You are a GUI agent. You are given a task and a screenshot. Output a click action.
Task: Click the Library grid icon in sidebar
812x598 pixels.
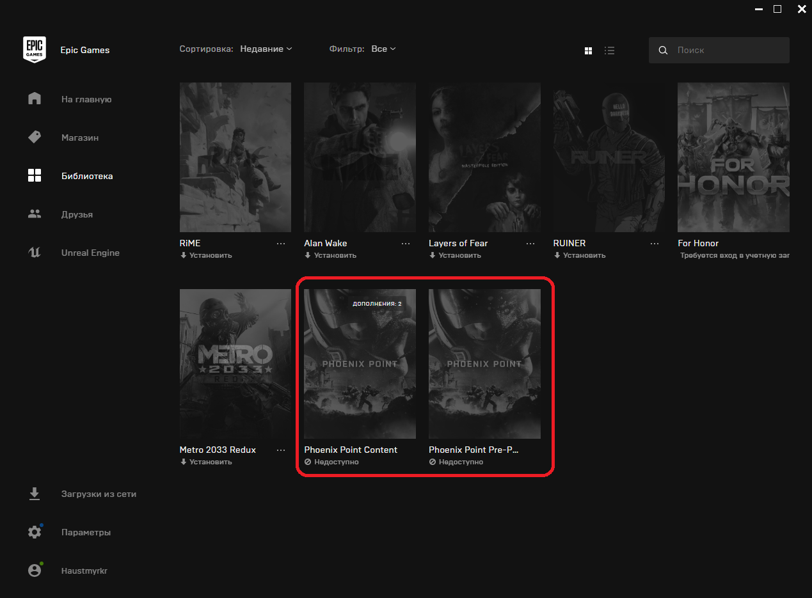(35, 176)
